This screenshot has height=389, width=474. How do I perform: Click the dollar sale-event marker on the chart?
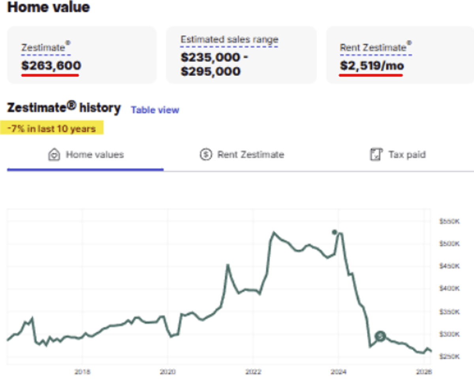[x=380, y=336]
